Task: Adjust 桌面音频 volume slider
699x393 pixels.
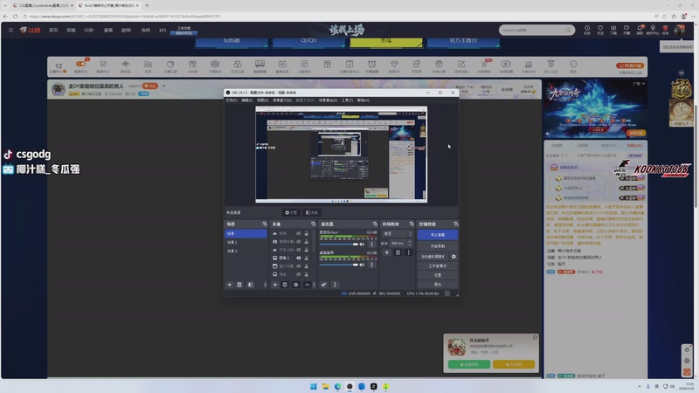Action: tap(339, 265)
